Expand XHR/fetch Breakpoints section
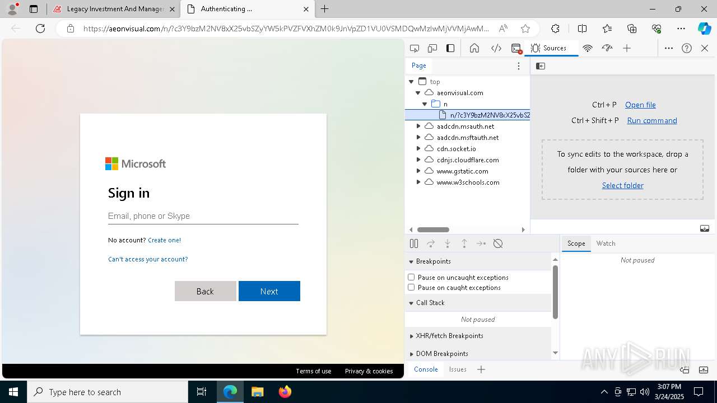The height and width of the screenshot is (403, 717). [x=478, y=336]
